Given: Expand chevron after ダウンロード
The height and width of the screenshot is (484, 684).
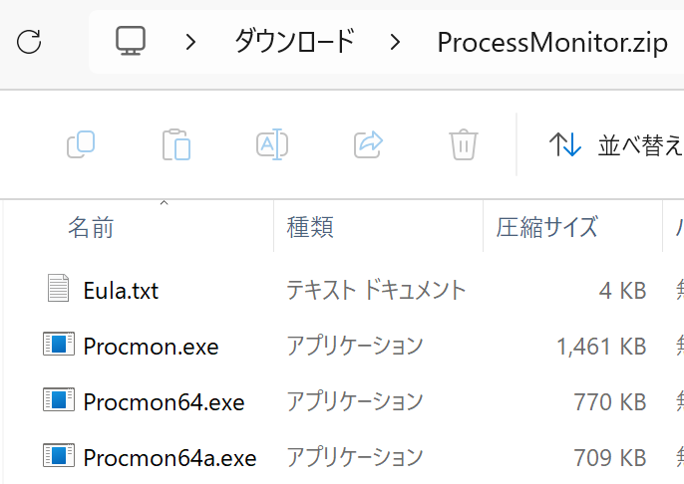Looking at the screenshot, I should click(395, 42).
